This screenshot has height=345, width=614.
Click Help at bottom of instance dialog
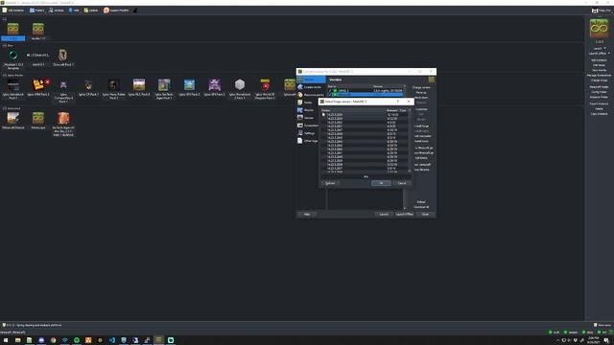coord(307,215)
